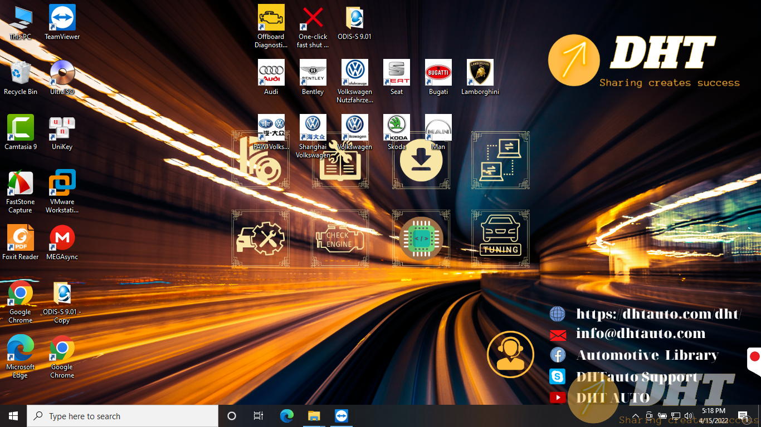Open the Lamborghini brand shortcut
Image resolution: width=761 pixels, height=427 pixels.
pos(480,73)
